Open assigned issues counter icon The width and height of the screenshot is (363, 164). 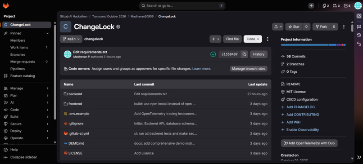tap(326, 6)
